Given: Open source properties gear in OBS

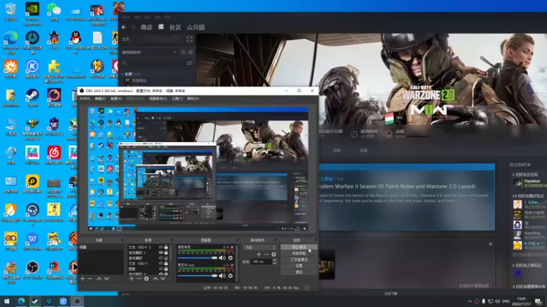Looking at the screenshot, I should [146, 279].
